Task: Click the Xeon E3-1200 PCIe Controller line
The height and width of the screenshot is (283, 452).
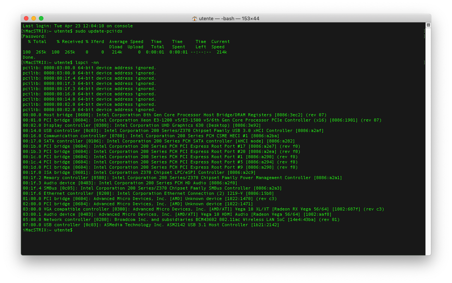Action: coord(202,120)
